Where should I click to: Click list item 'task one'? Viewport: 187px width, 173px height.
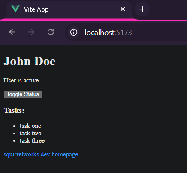pyautogui.click(x=30, y=126)
